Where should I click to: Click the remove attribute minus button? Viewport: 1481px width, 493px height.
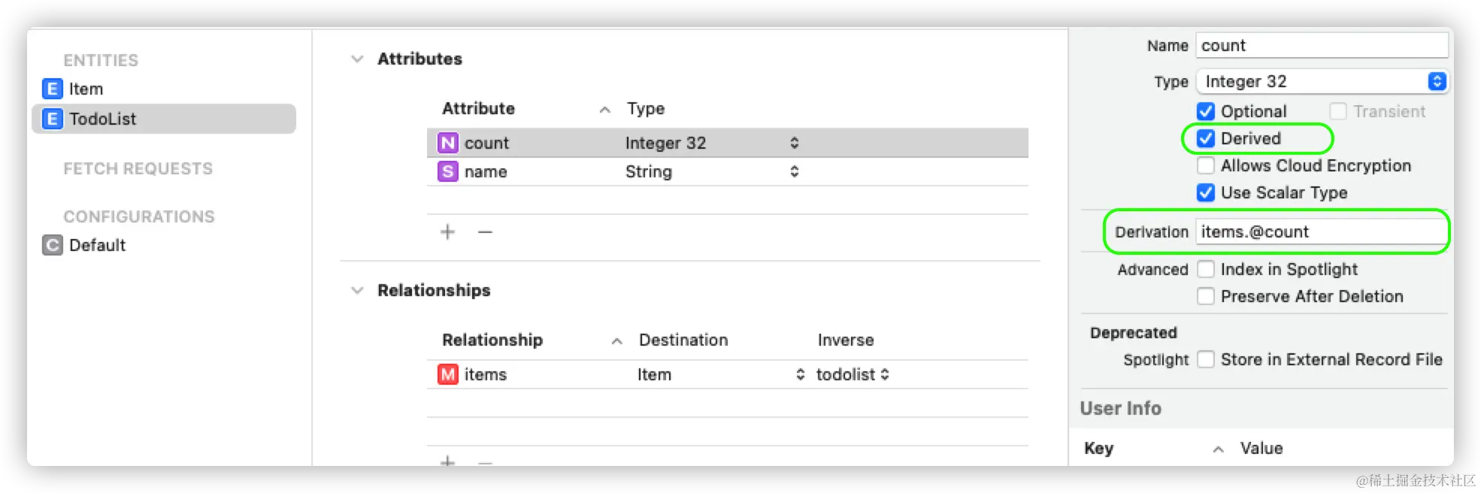pyautogui.click(x=485, y=231)
